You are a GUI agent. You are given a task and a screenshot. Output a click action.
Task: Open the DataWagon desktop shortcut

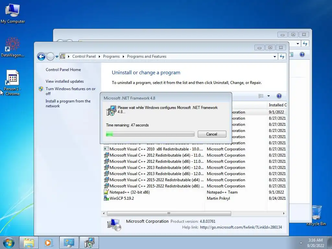click(x=13, y=47)
